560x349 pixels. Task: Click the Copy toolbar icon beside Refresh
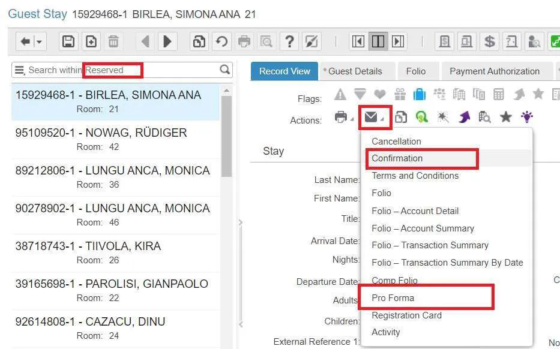pyautogui.click(x=199, y=42)
